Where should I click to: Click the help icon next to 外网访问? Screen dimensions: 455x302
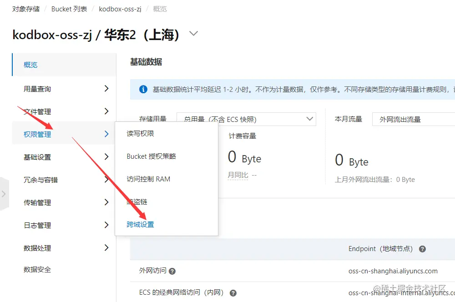pos(172,271)
